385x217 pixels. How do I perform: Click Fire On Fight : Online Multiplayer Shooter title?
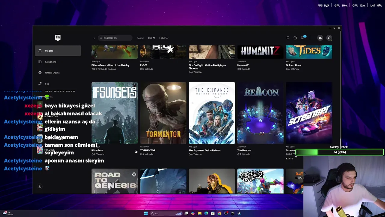207,67
